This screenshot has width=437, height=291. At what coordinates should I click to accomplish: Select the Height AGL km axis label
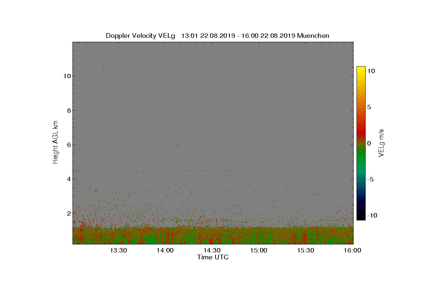click(x=55, y=142)
